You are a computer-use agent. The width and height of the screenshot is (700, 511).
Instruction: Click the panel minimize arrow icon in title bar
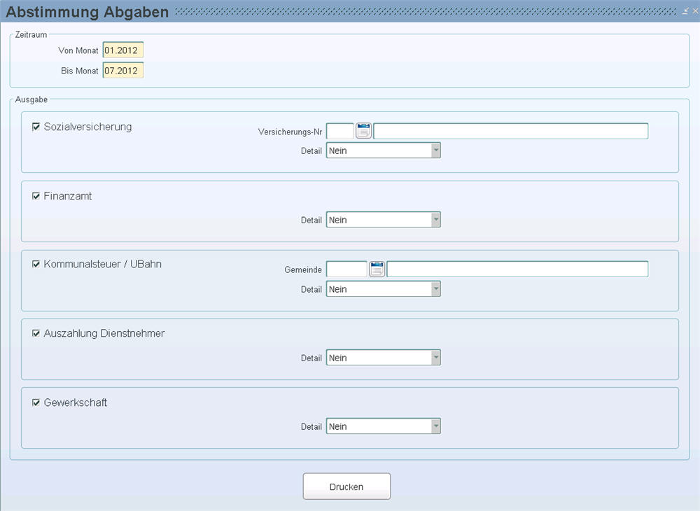pos(685,12)
